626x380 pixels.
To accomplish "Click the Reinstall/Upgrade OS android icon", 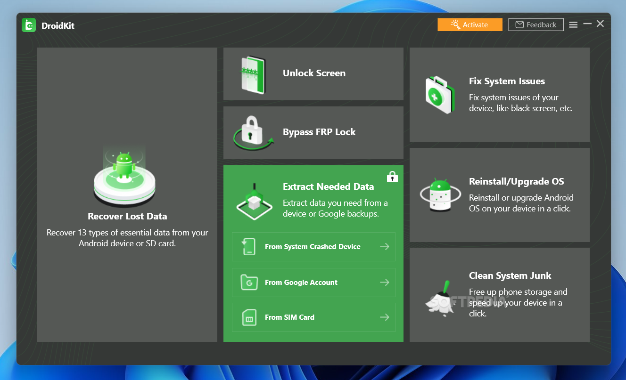I will coord(439,195).
